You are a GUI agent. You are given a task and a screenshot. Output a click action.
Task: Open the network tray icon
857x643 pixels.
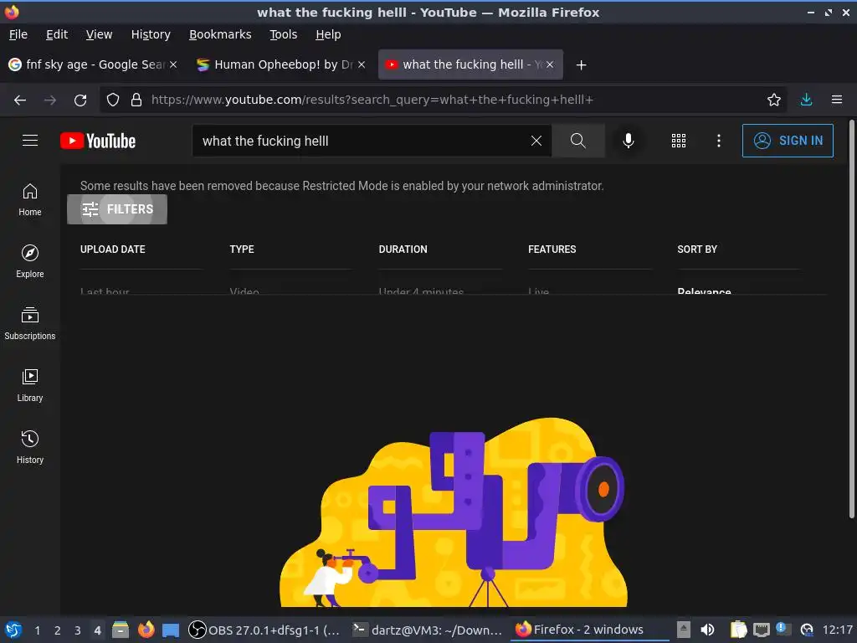click(762, 630)
